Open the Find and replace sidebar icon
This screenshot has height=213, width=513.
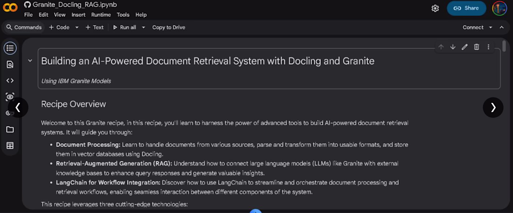[10, 65]
